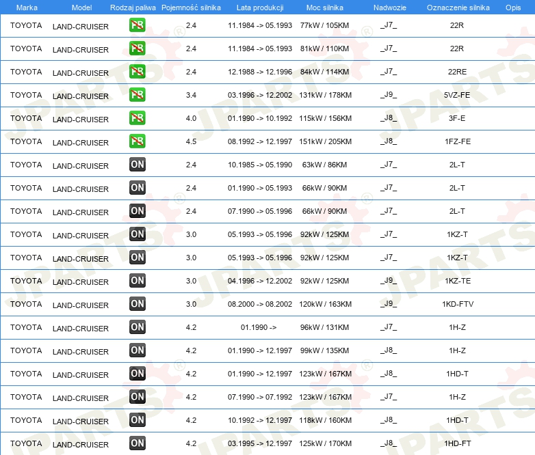
Task: Click the PB petrol icon in the 77kW row
Action: tap(138, 26)
